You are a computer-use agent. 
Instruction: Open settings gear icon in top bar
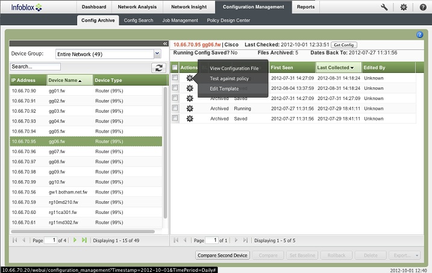click(x=404, y=7)
